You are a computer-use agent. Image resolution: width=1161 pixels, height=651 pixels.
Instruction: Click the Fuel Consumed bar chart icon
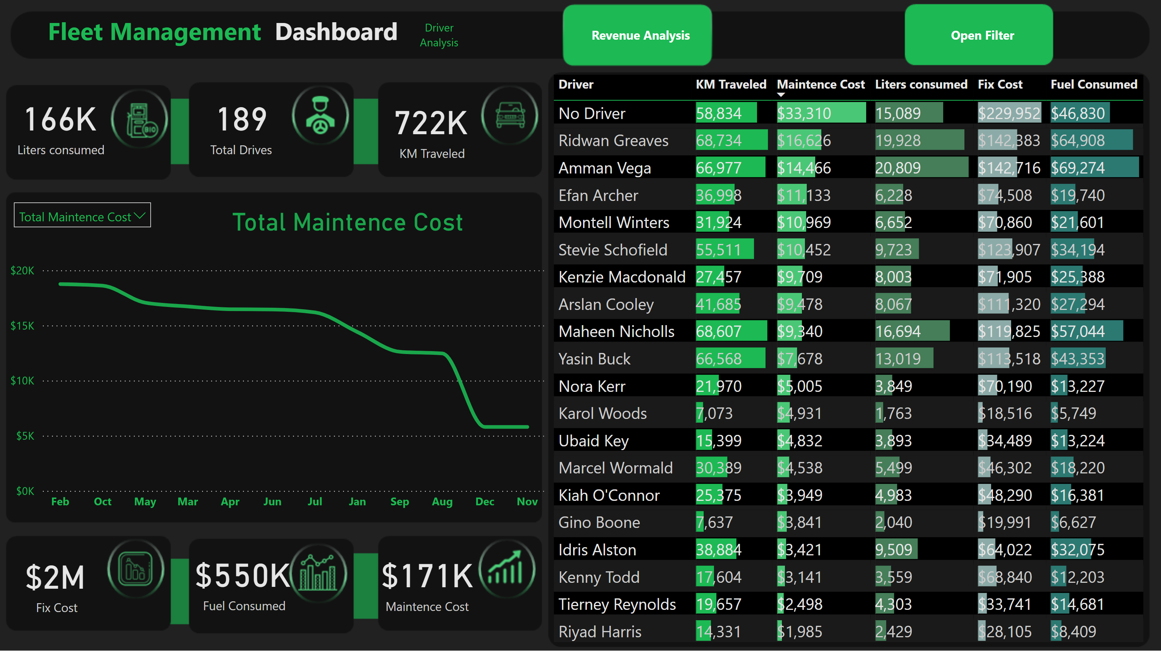click(x=318, y=573)
